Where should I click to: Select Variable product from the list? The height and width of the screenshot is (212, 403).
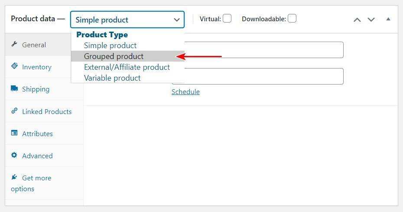coord(112,78)
